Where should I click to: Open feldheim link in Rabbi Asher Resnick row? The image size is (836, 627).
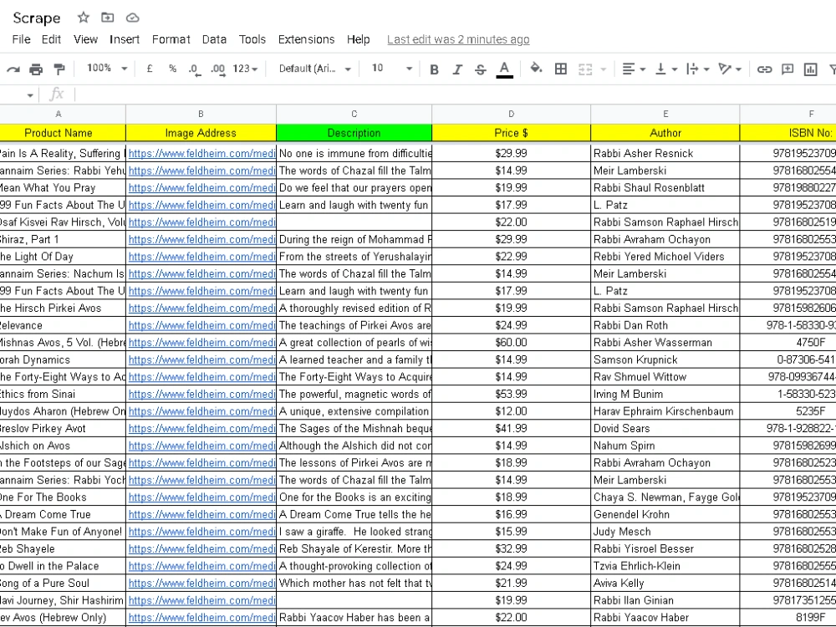[x=202, y=154]
